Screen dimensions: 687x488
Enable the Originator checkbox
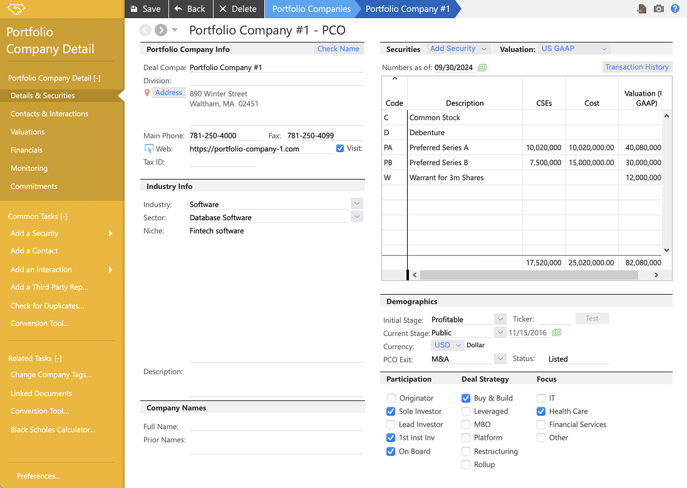click(x=391, y=399)
